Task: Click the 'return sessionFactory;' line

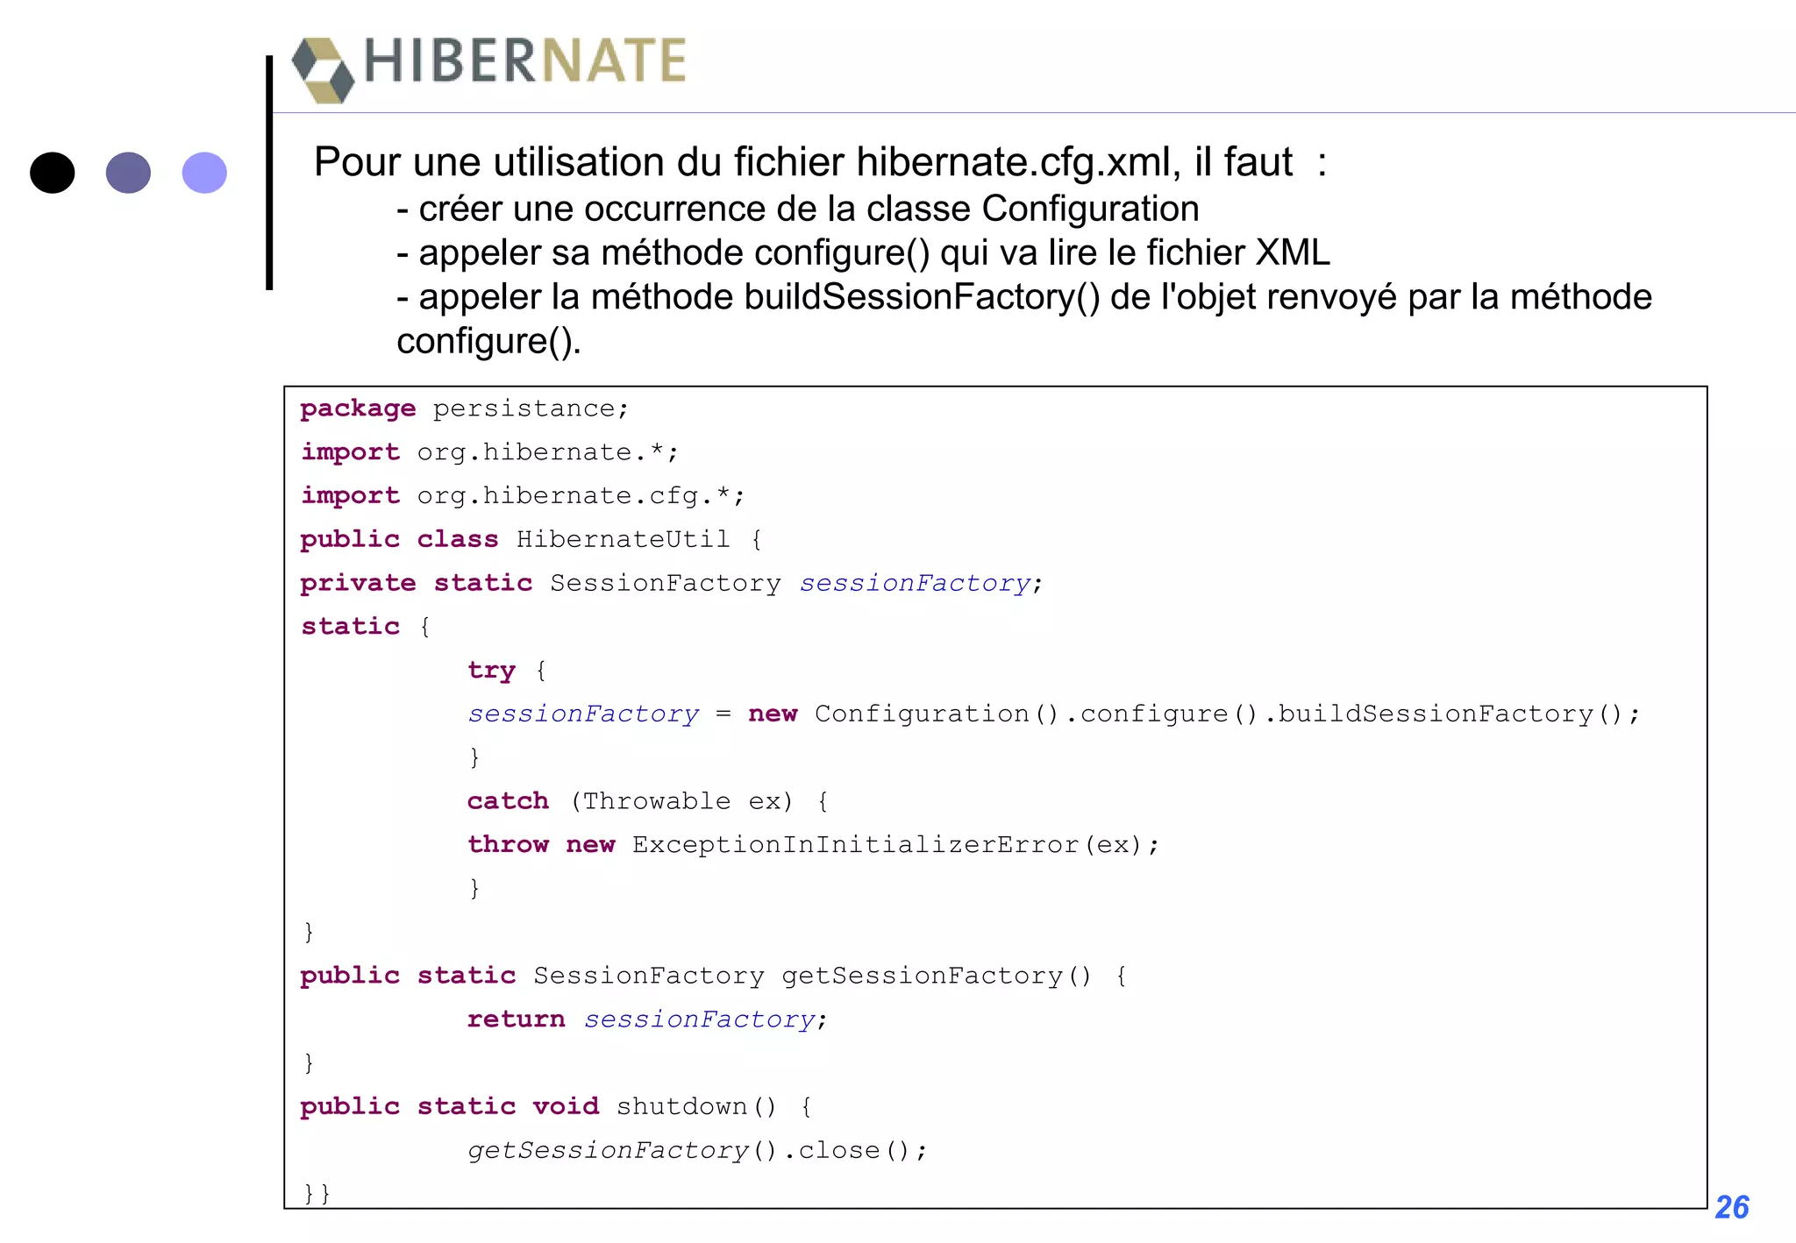Action: coord(647,1019)
